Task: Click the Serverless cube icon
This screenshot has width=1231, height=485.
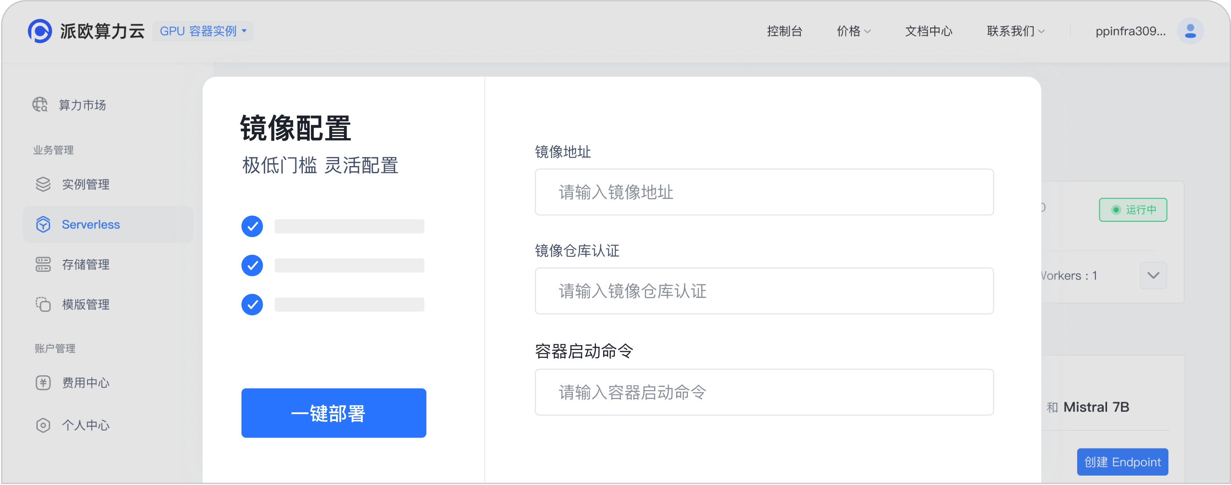Action: (x=43, y=224)
